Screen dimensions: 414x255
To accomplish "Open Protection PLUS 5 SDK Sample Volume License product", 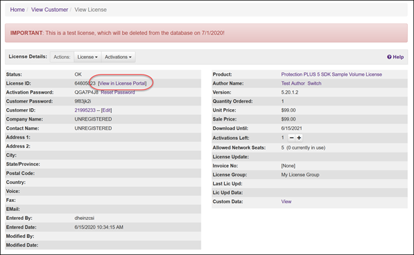I will click(x=331, y=74).
